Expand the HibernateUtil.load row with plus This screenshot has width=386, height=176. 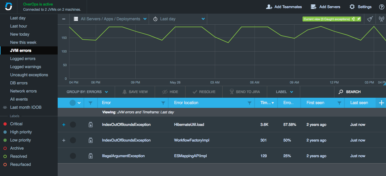pos(64,125)
